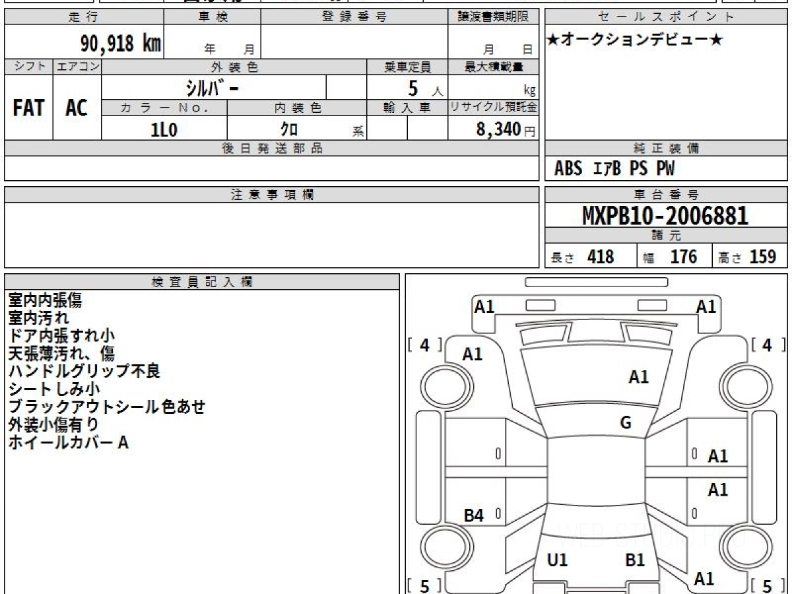Screen dimensions: 792x594
Task: Click the U1 damage mark on the diagram
Action: pos(558,560)
